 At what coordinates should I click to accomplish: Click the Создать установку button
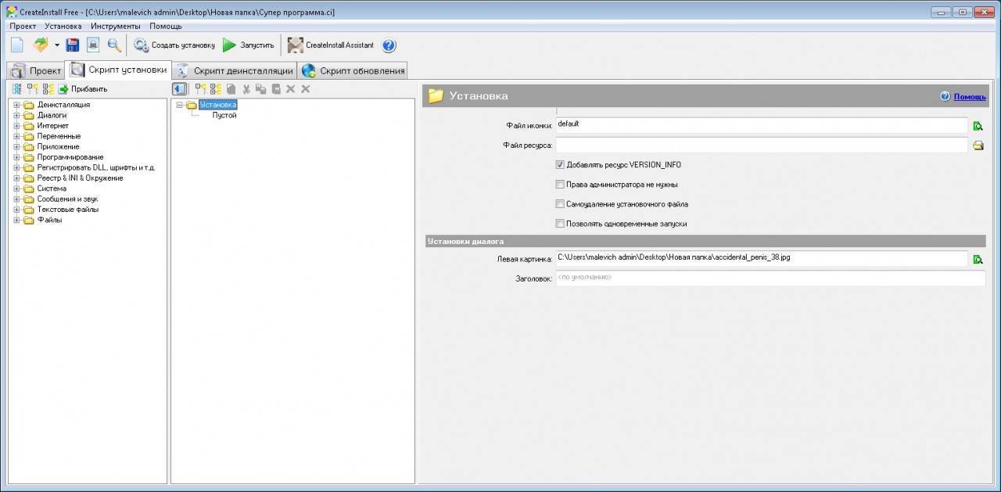pos(174,45)
